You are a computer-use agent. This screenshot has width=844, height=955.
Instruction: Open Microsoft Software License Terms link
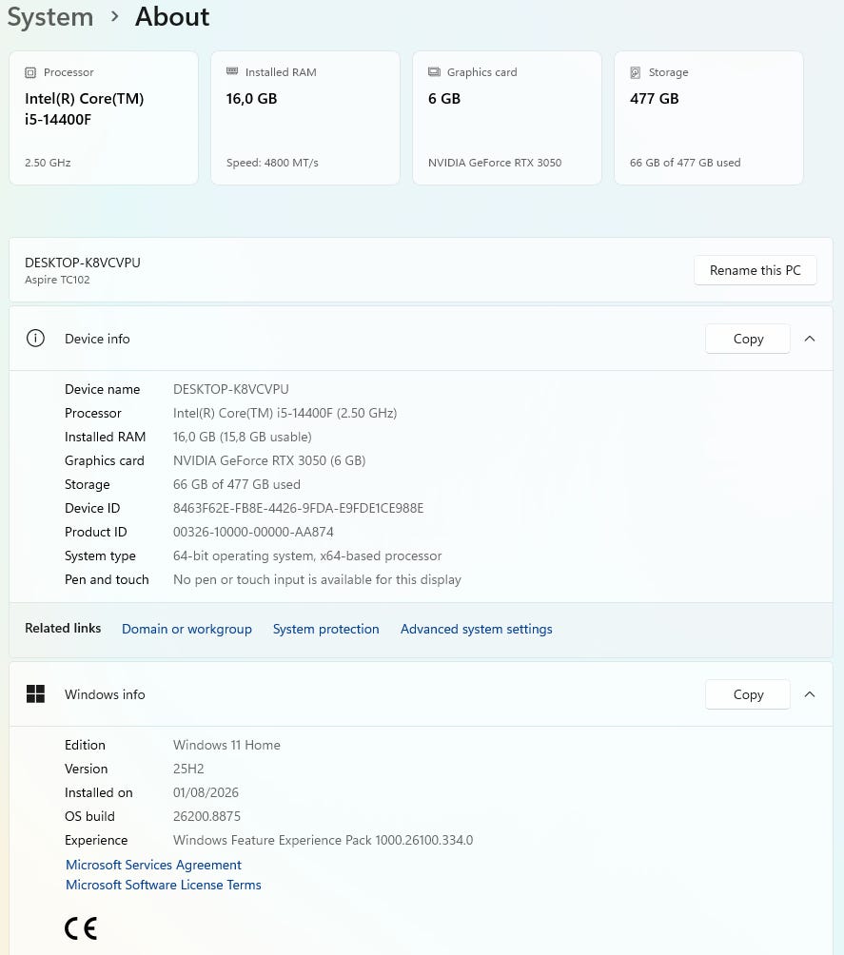[163, 885]
